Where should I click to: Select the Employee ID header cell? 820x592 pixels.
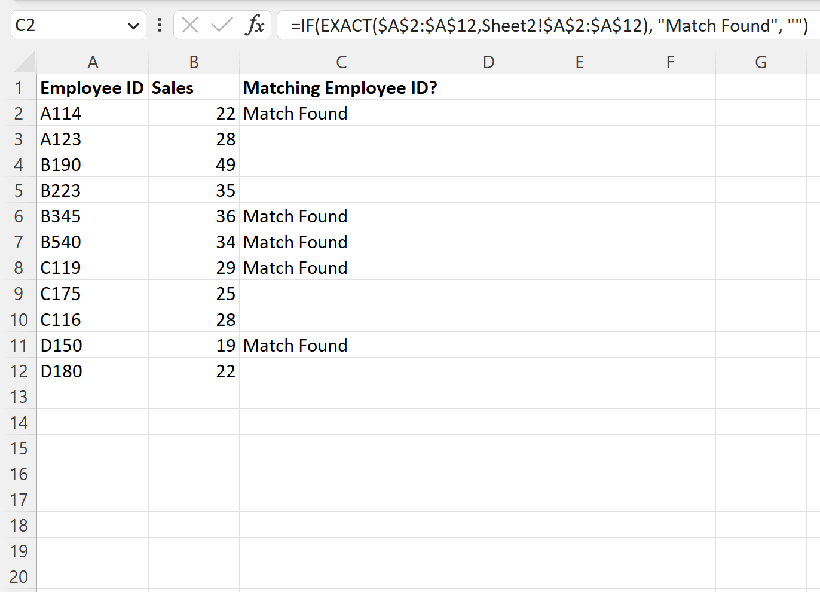coord(93,87)
